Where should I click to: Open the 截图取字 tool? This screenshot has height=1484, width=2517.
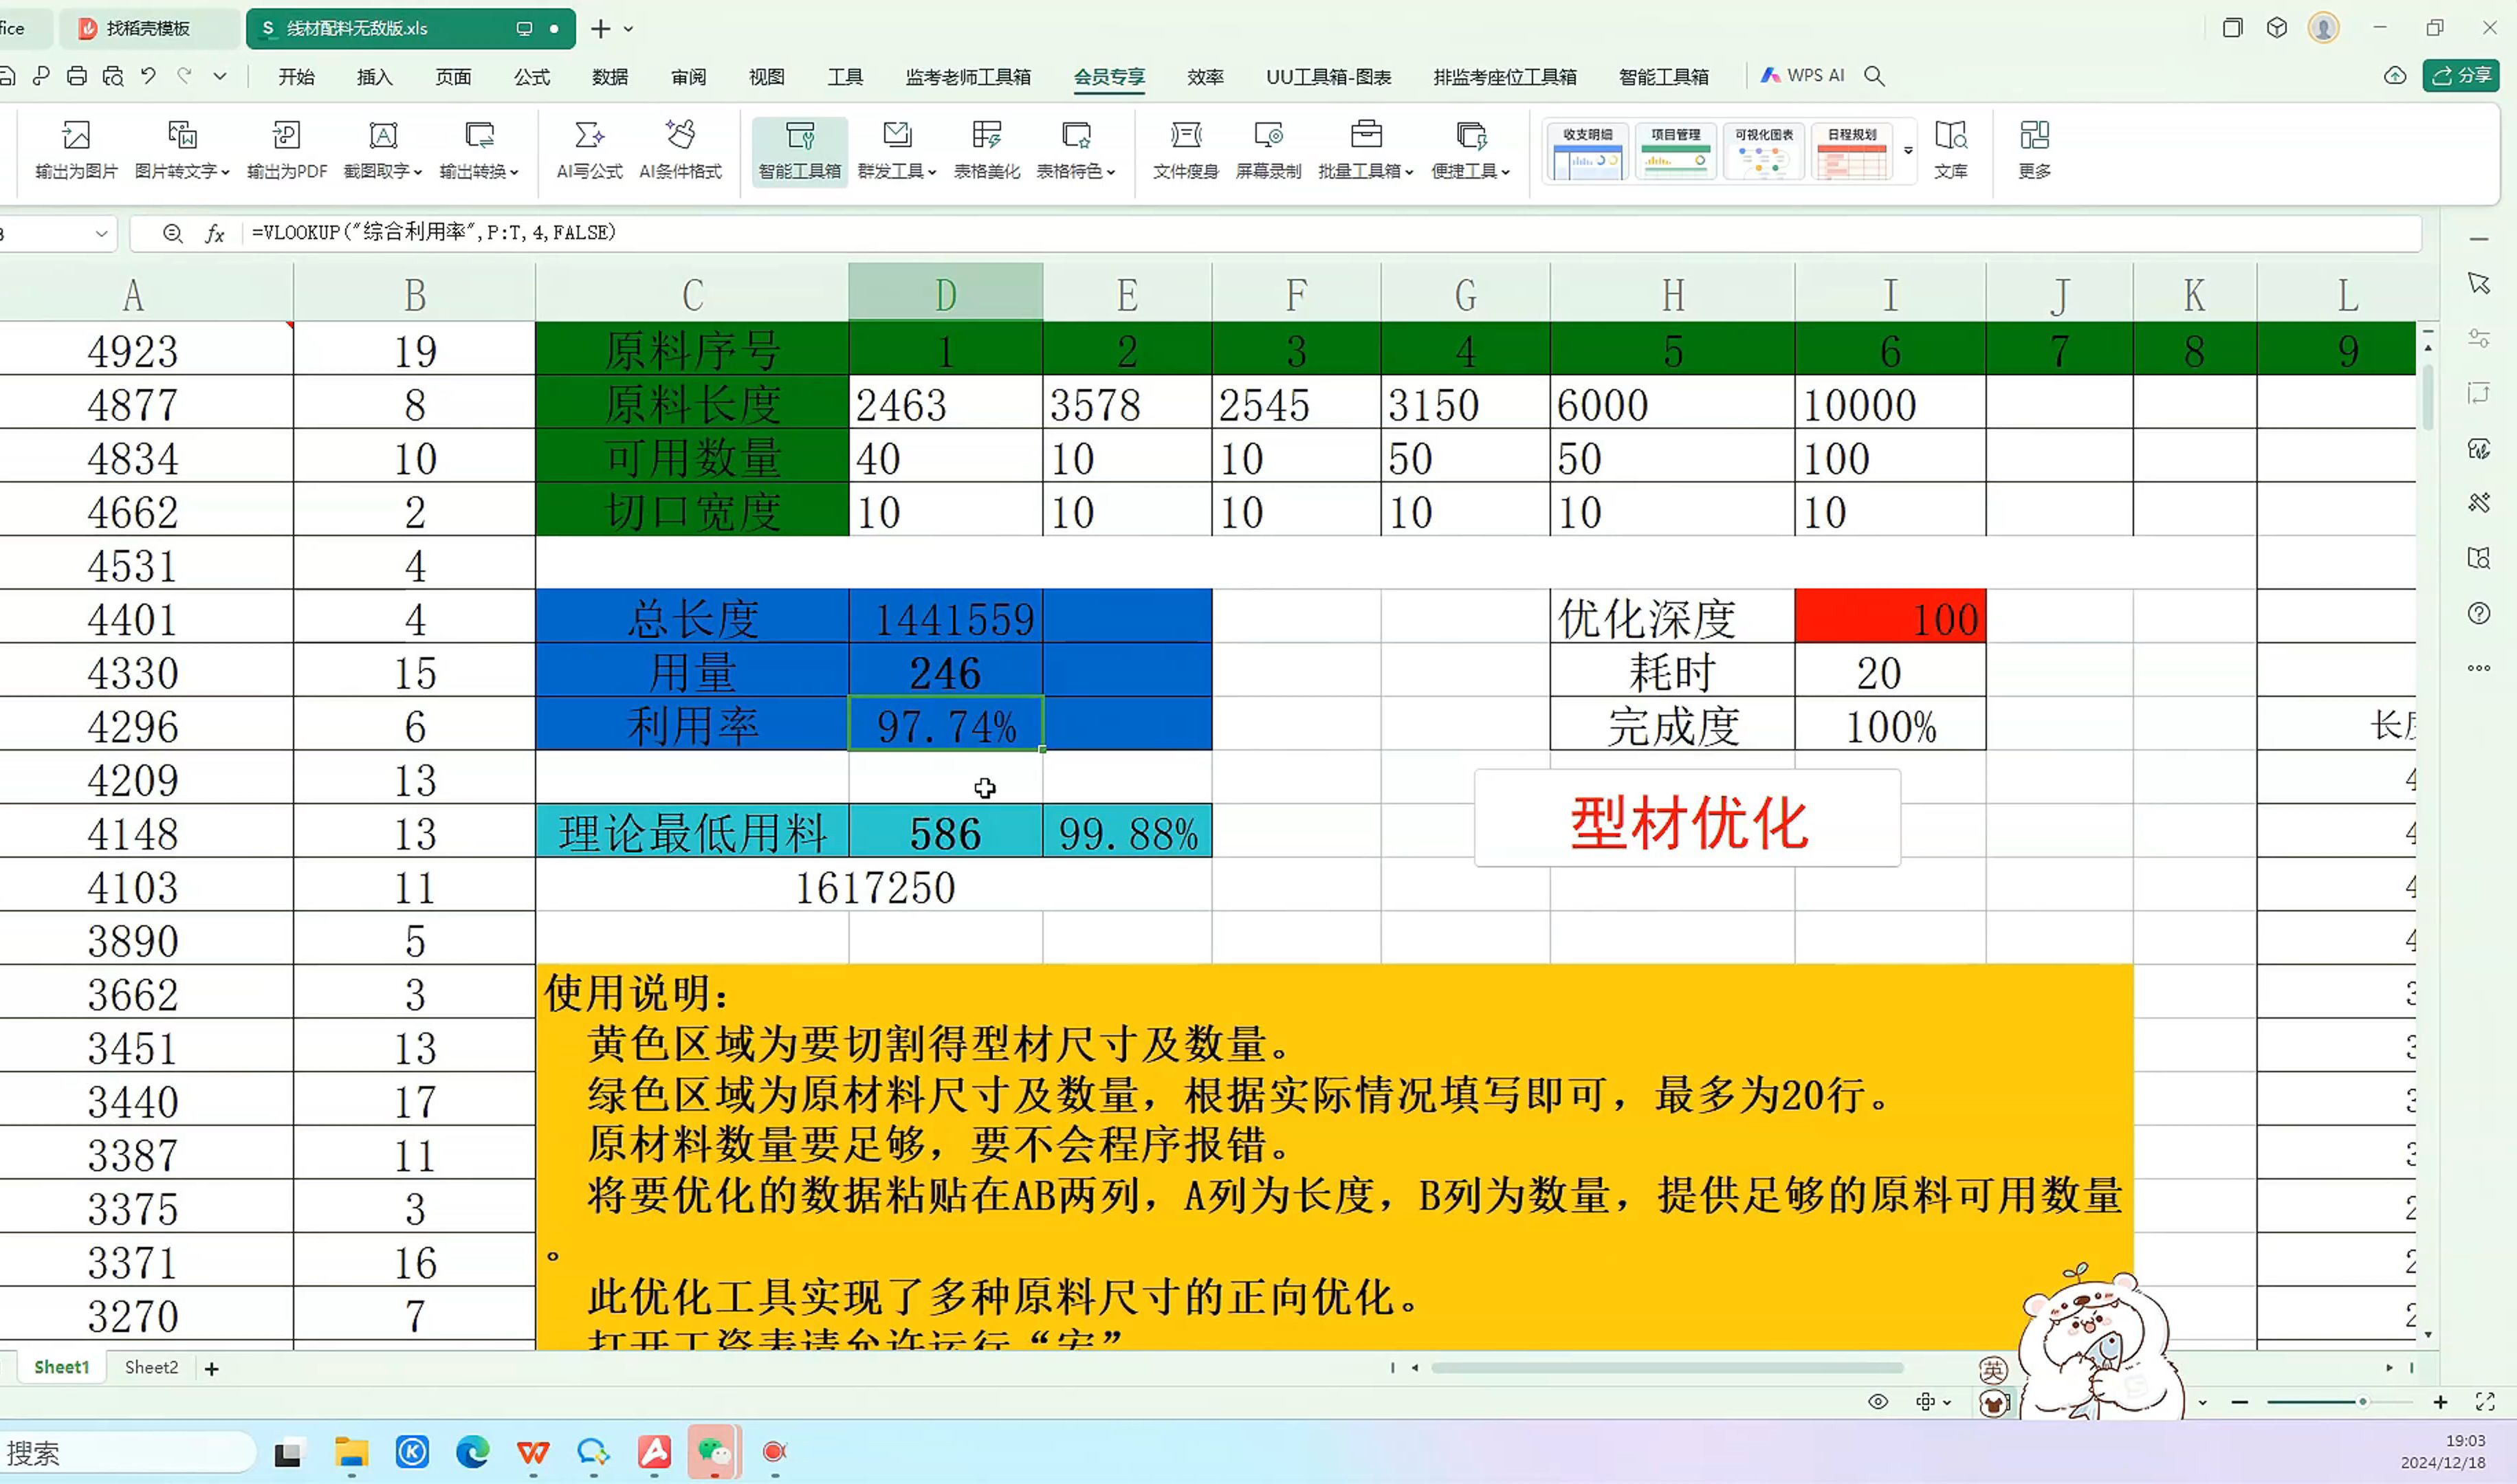point(383,150)
